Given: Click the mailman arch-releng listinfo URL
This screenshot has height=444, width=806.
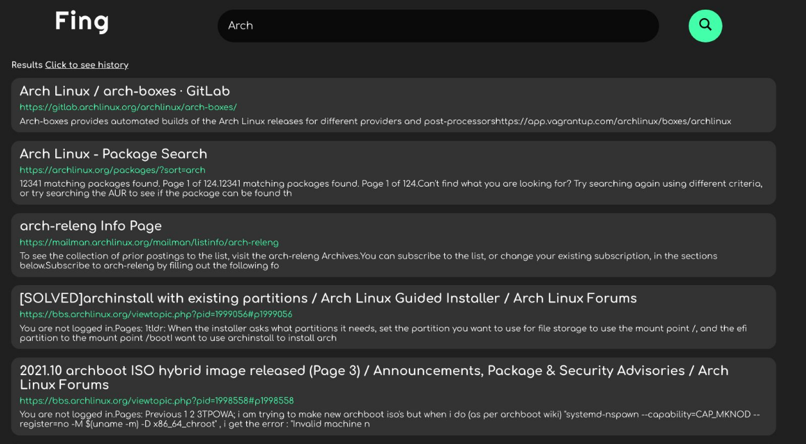Looking at the screenshot, I should pyautogui.click(x=149, y=243).
